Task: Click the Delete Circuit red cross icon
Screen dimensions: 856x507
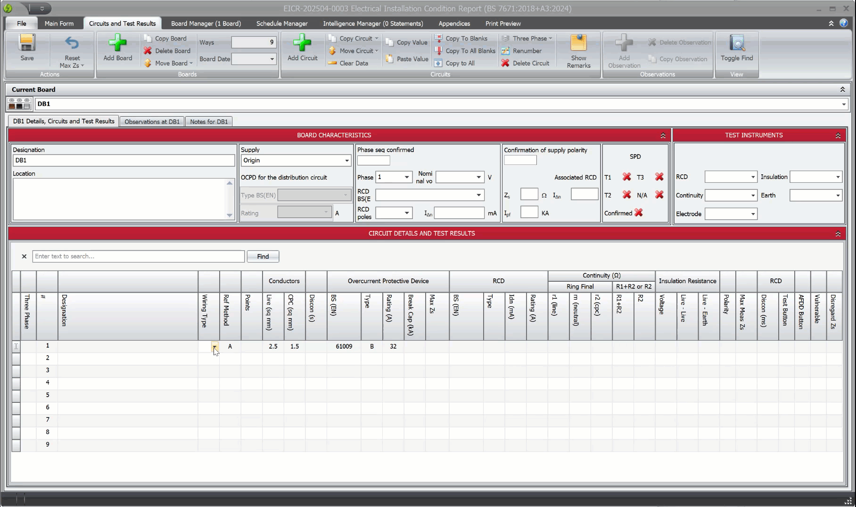Action: 505,63
